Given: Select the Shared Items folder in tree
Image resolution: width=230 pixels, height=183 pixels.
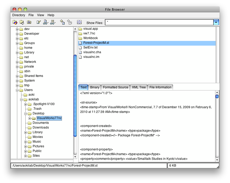Looking at the screenshot, I should tap(34, 76).
